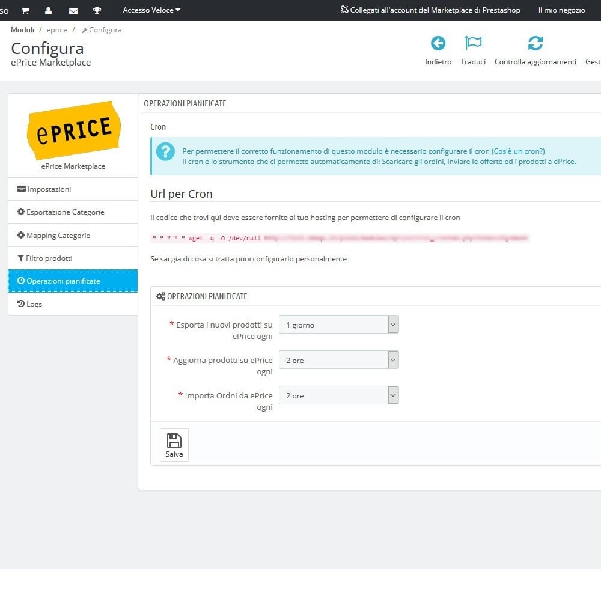This screenshot has width=601, height=601.
Task: Expand the Esporta i nuovi prodotti dropdown
Action: click(x=339, y=325)
